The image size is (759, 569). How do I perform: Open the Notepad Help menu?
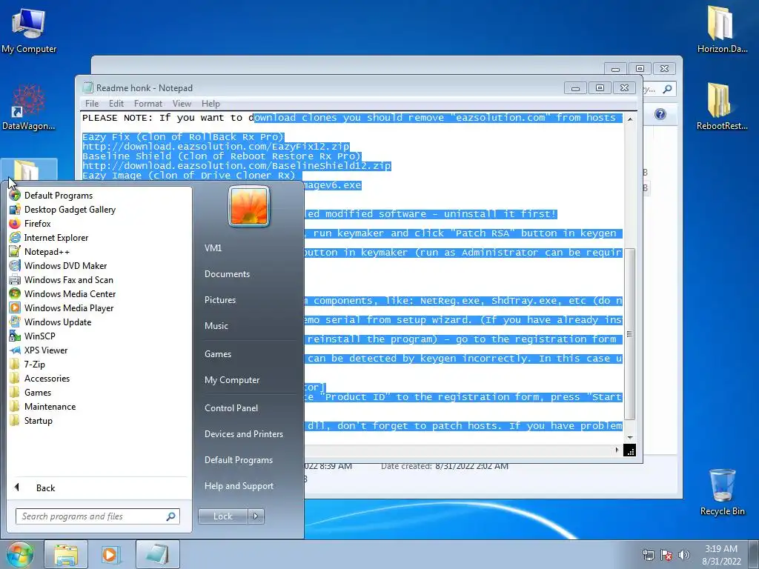pyautogui.click(x=211, y=104)
